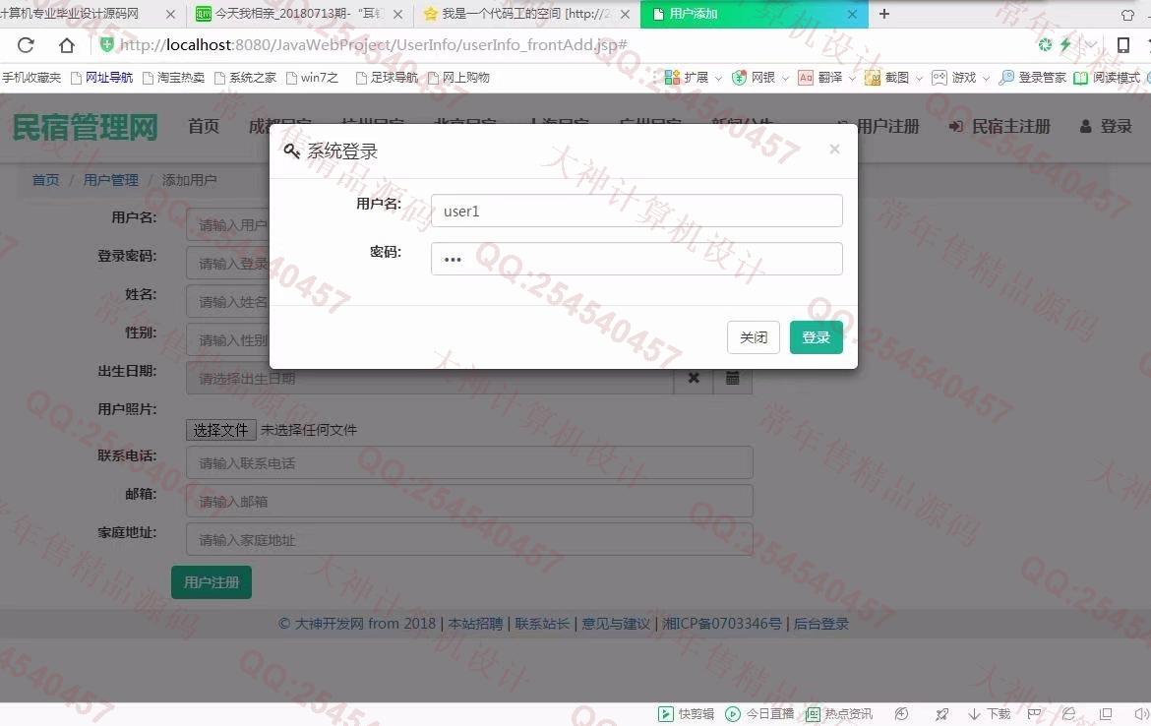
Task: Click the 邮箱 input field
Action: pos(470,502)
